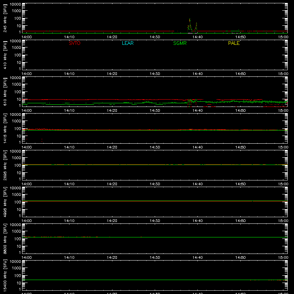Select the 1415 MHz [SFU] axis title
This screenshot has height=294, width=294.
[x=5, y=128]
